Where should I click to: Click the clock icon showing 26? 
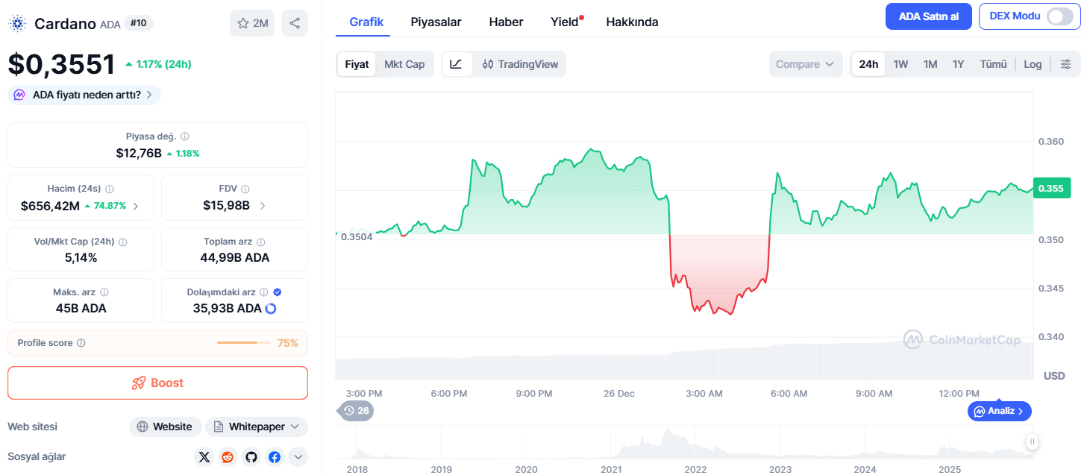[355, 411]
